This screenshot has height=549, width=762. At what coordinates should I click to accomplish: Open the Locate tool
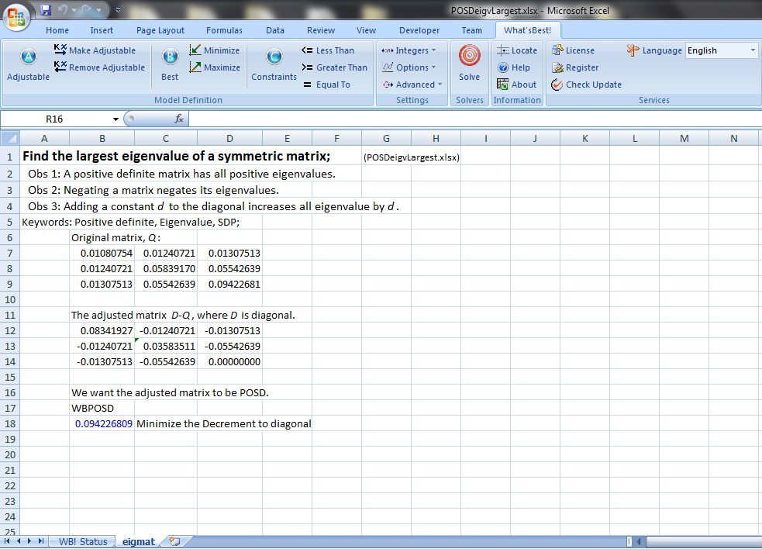(517, 50)
